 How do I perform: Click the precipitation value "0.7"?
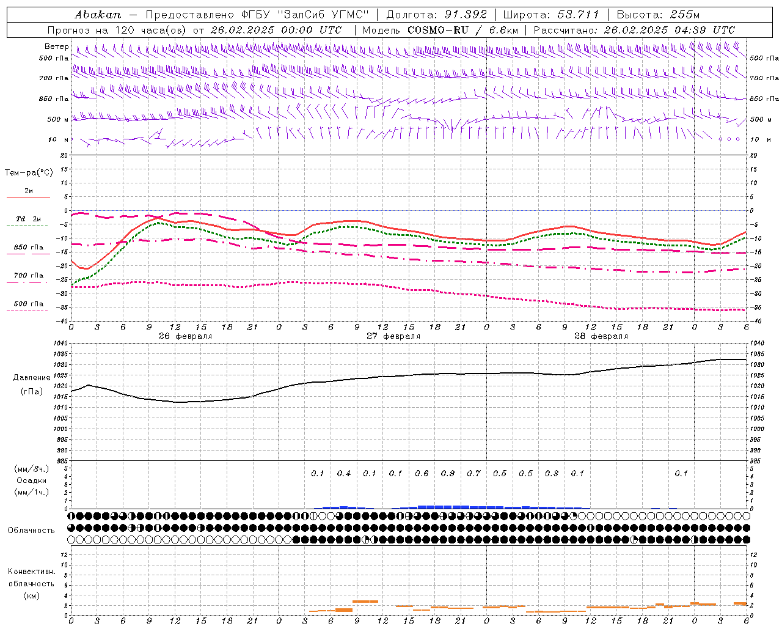(473, 473)
